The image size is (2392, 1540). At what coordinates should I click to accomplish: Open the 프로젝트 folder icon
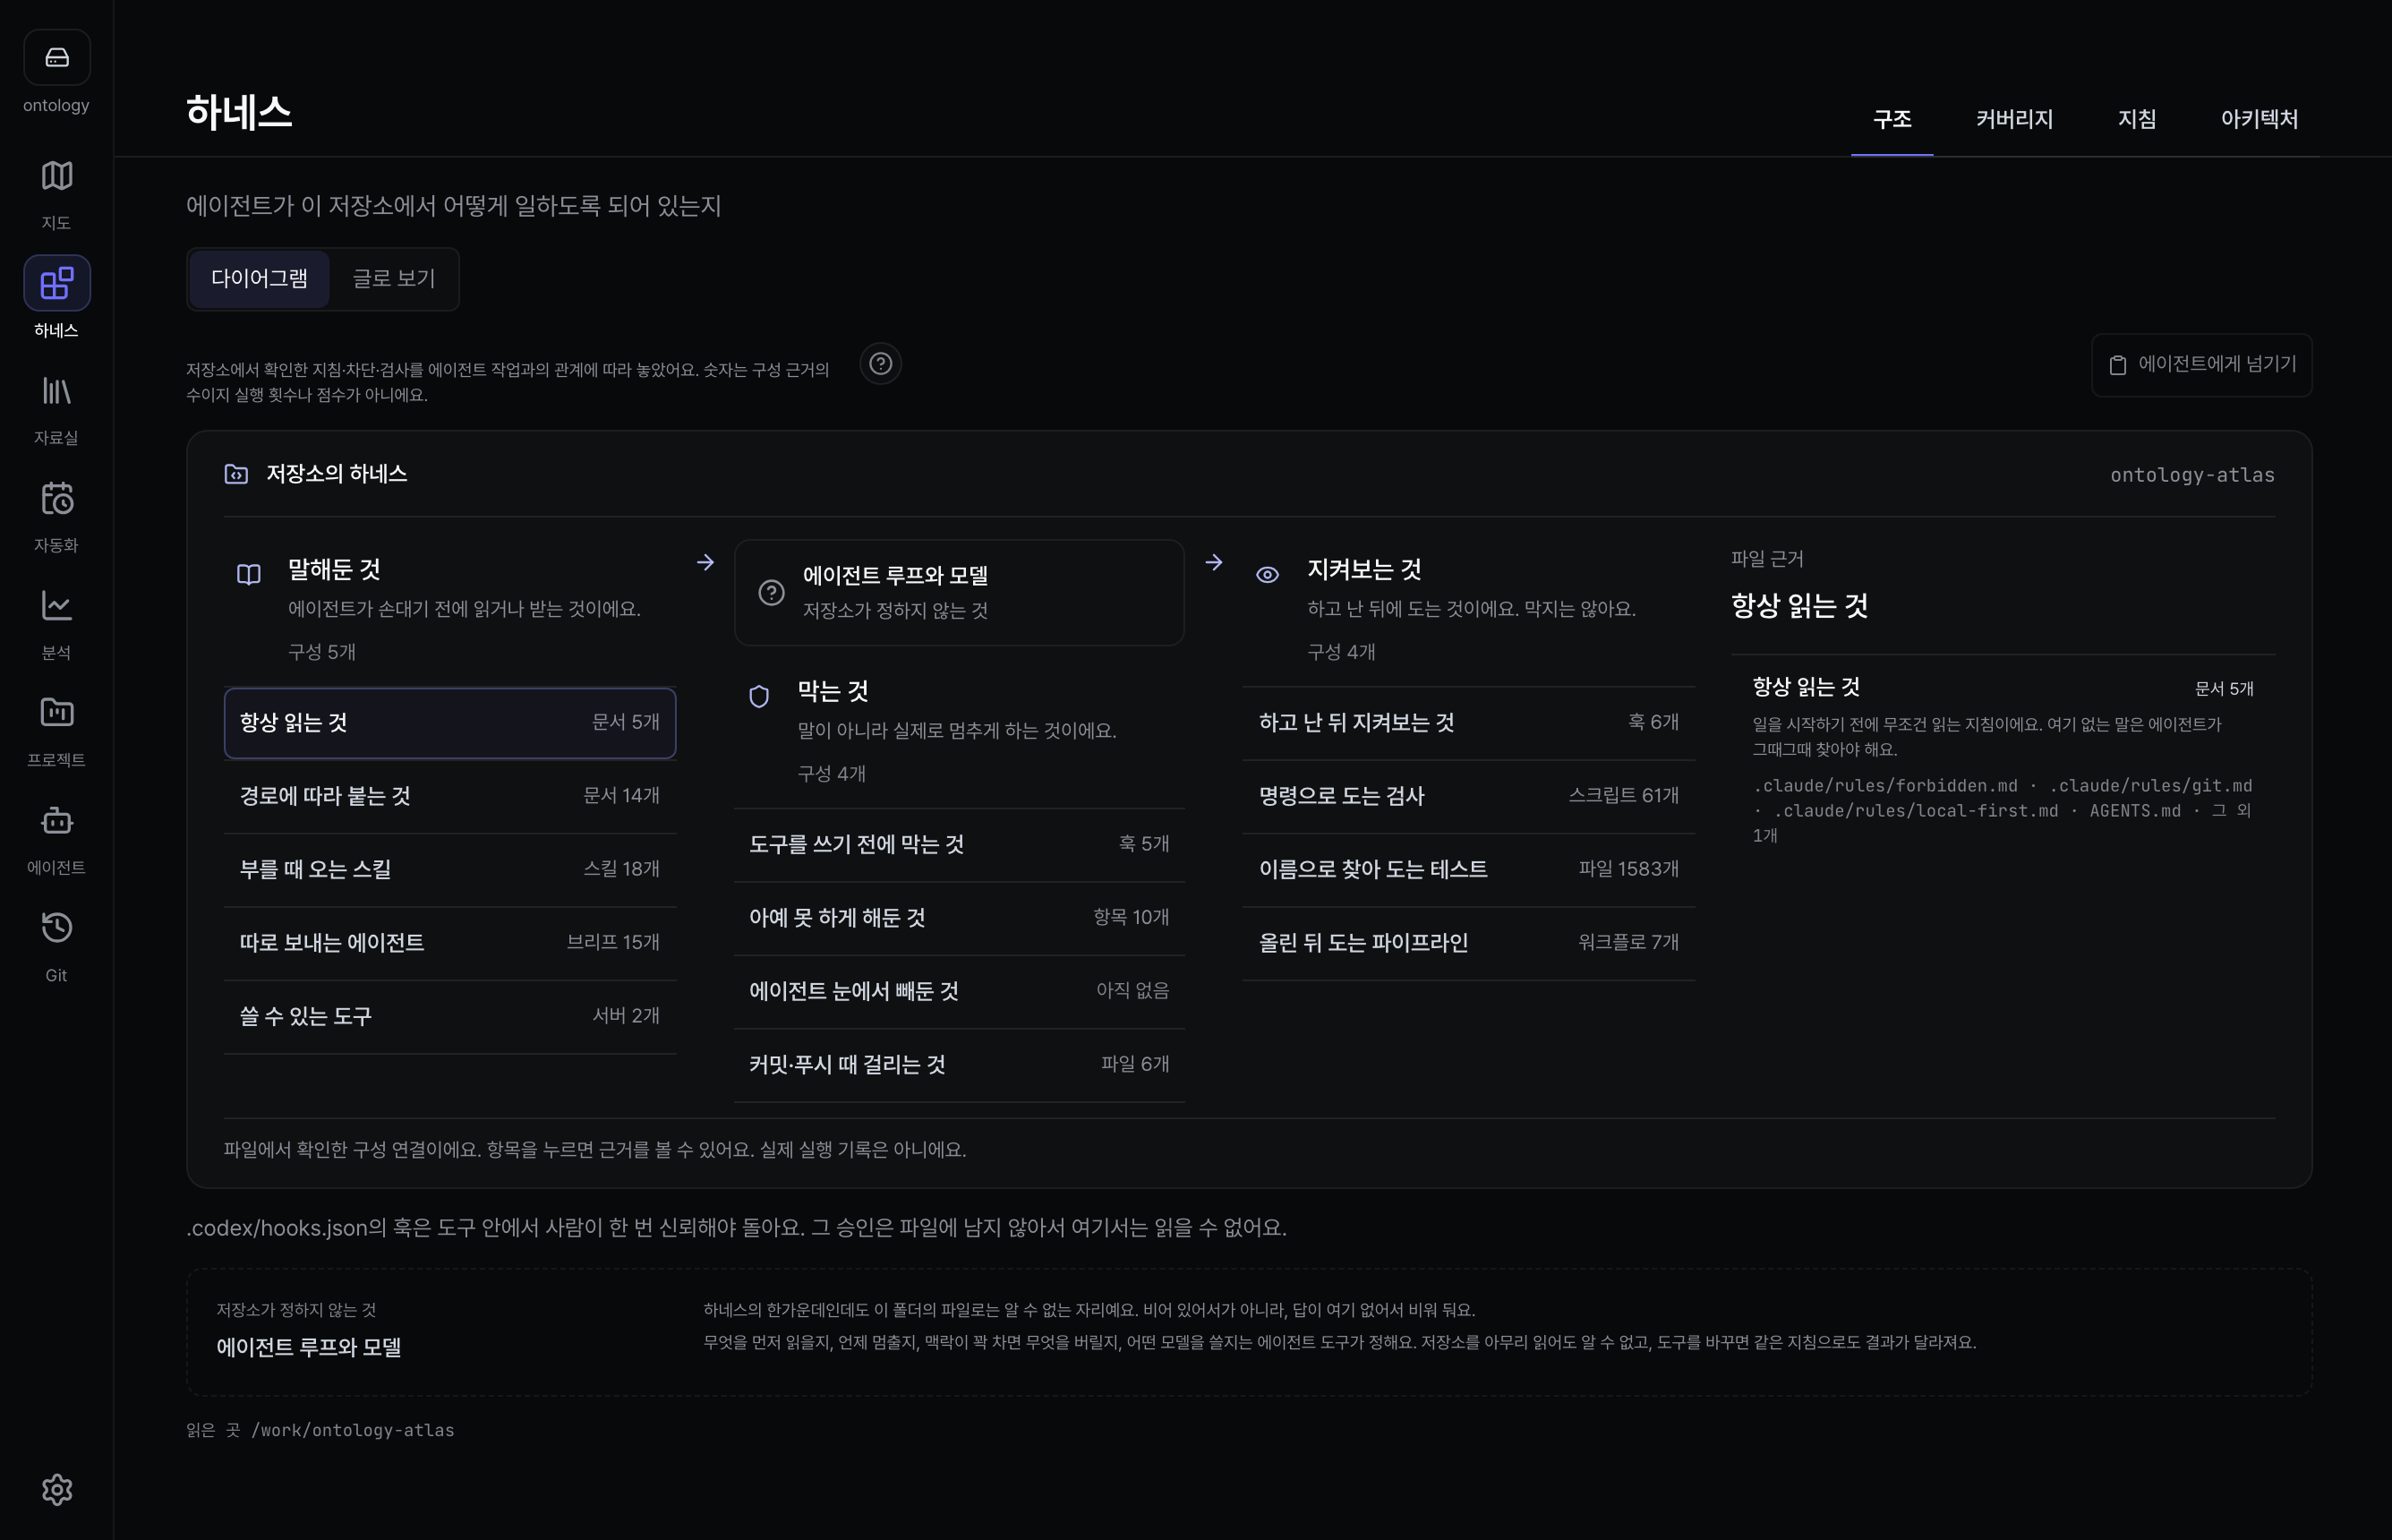tap(57, 713)
